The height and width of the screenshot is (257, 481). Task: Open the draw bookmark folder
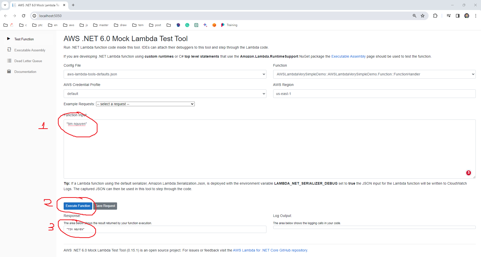pyautogui.click(x=120, y=25)
